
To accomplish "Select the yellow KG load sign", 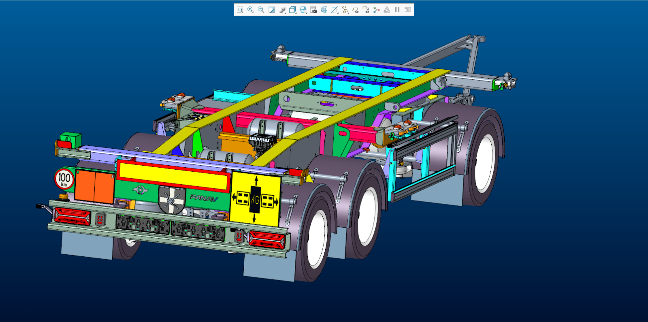I will pyautogui.click(x=255, y=199).
